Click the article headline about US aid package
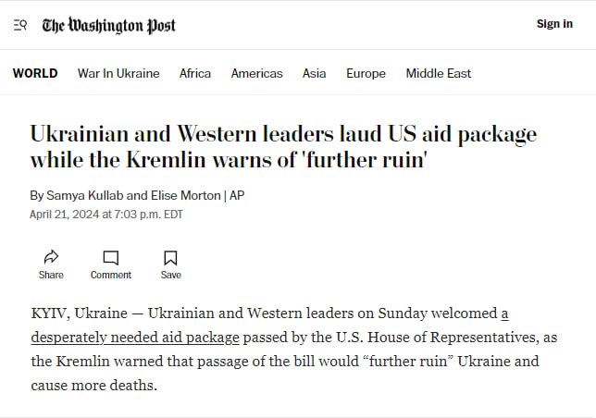Viewport: 596px width, 418px height. (283, 146)
